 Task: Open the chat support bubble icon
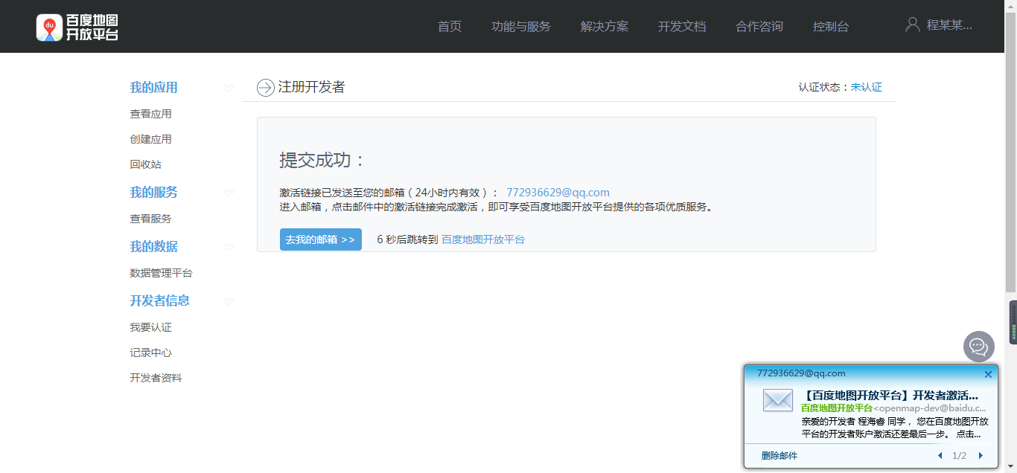(978, 347)
